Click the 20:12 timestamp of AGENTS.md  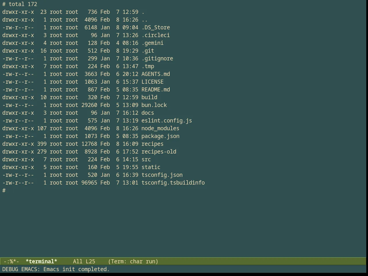(x=130, y=74)
